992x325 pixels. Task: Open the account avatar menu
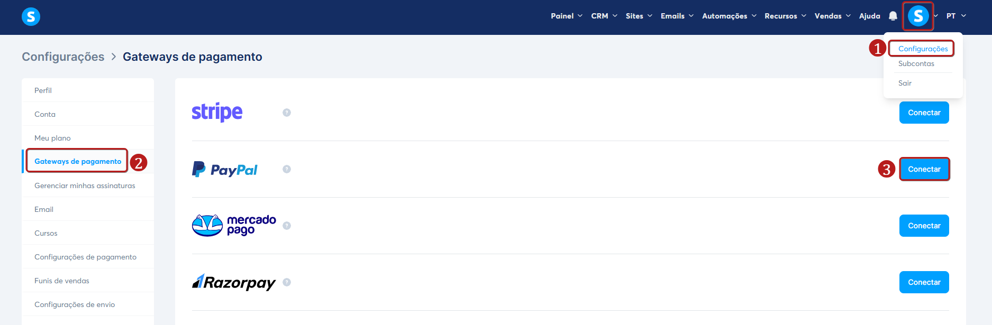point(918,16)
